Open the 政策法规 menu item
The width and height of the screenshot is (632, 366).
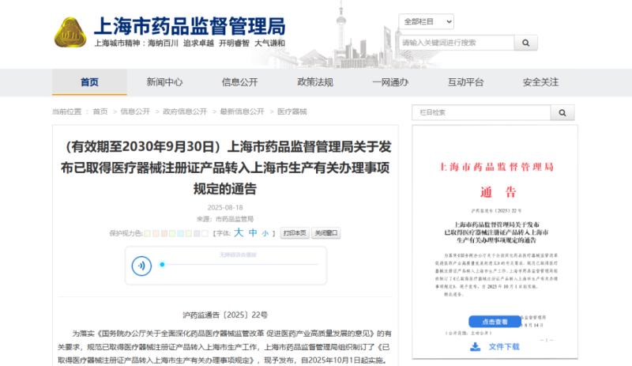(x=315, y=82)
